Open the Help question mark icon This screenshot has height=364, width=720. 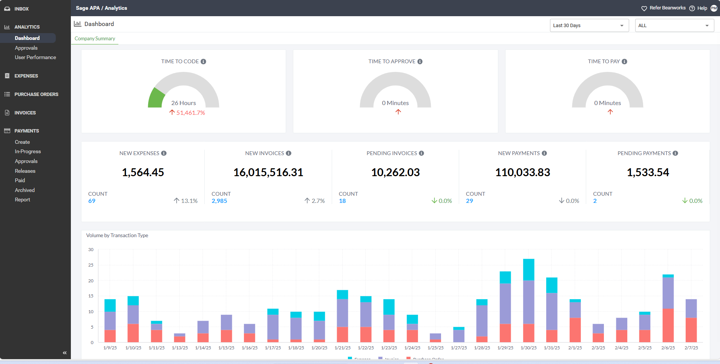pyautogui.click(x=692, y=8)
